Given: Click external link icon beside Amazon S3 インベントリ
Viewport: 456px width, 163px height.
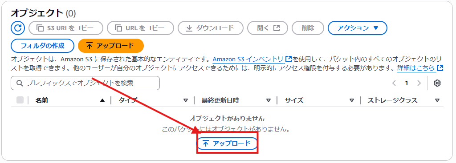Looking at the screenshot, I should [288, 59].
